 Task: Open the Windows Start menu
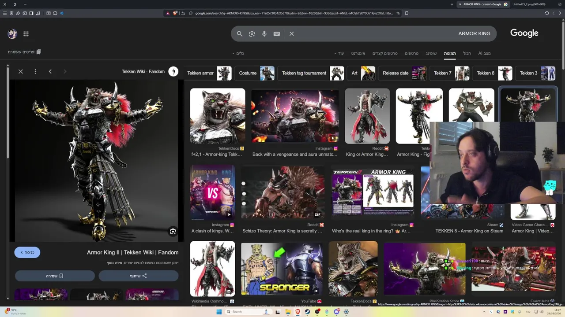click(218, 312)
